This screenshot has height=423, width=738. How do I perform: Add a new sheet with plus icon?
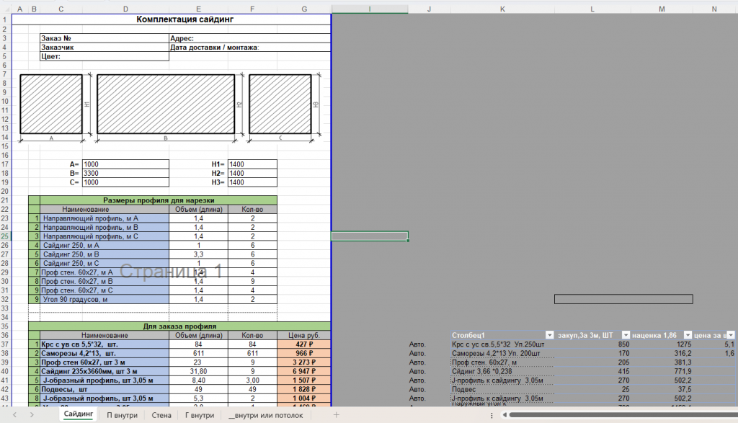point(336,414)
